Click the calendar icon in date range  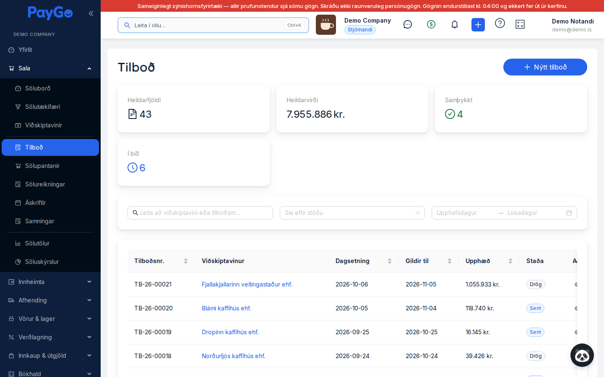point(569,213)
